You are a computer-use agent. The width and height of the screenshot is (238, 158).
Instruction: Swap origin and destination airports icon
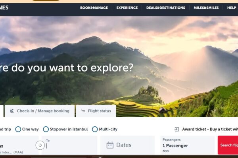pos(40,145)
